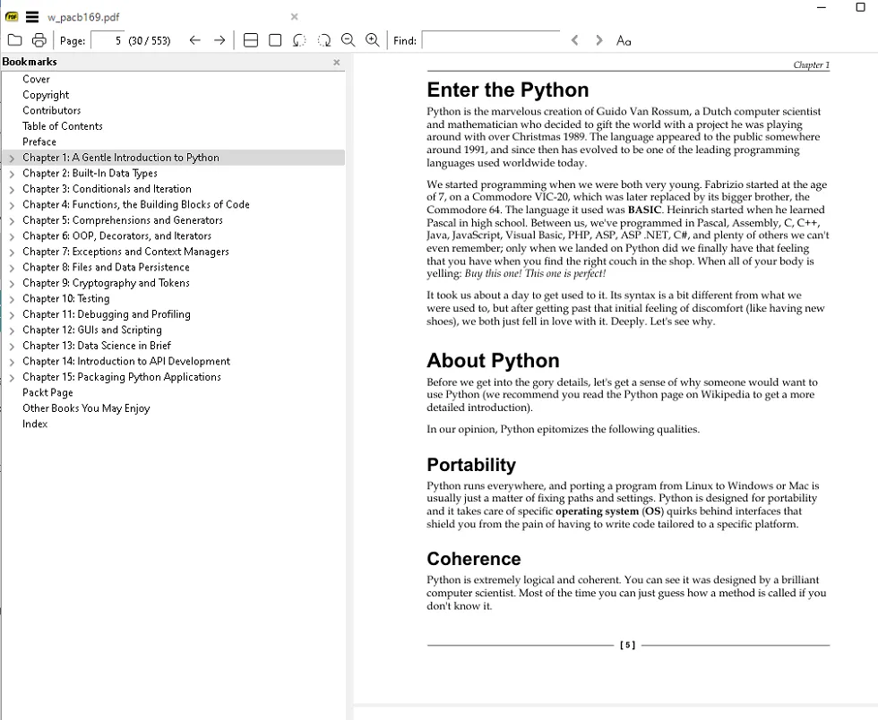Click the Find text input field

(x=490, y=40)
